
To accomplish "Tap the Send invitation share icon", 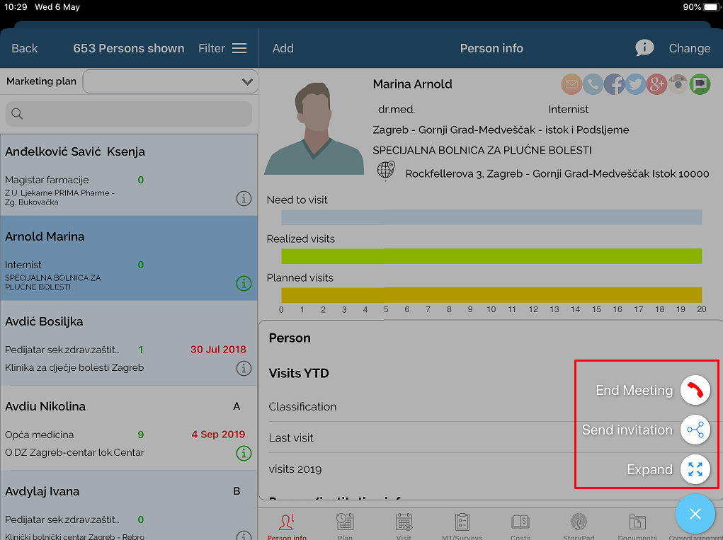I will 695,430.
